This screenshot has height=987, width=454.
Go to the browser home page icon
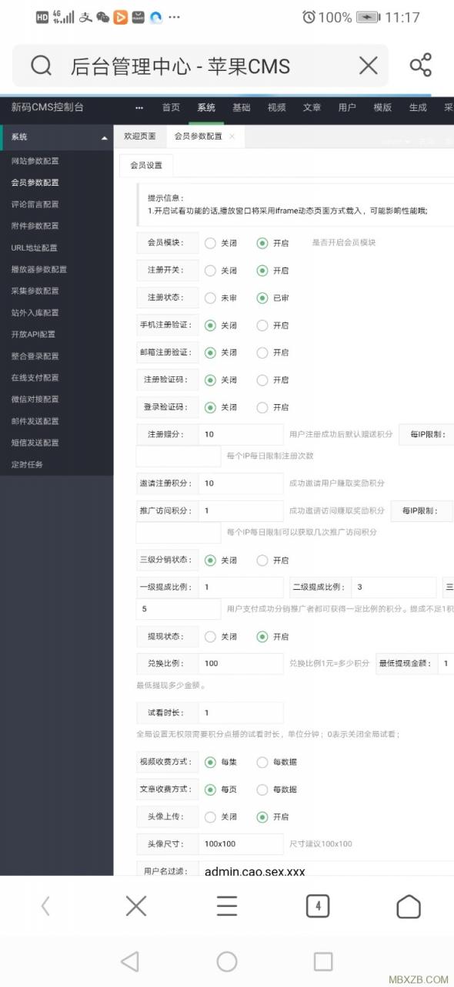click(x=409, y=906)
